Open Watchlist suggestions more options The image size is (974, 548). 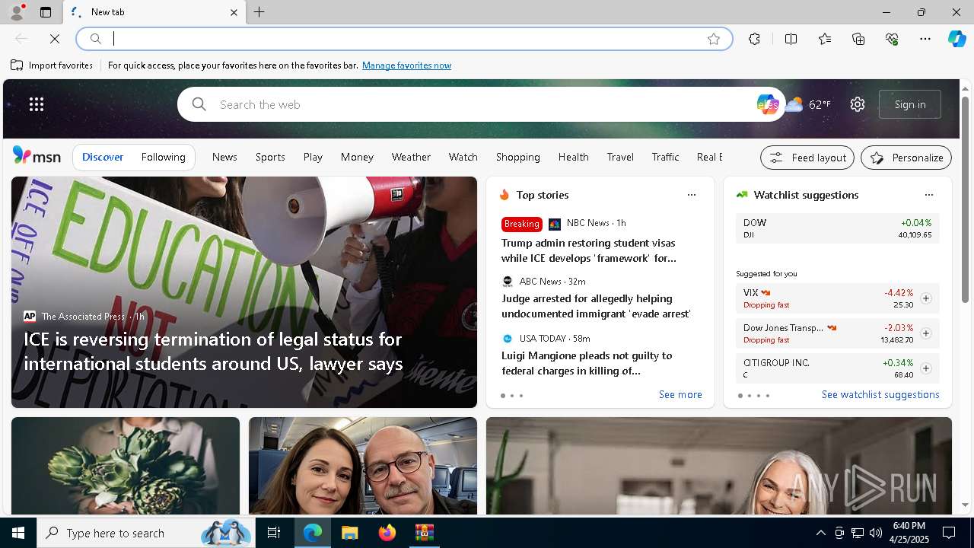pyautogui.click(x=928, y=195)
